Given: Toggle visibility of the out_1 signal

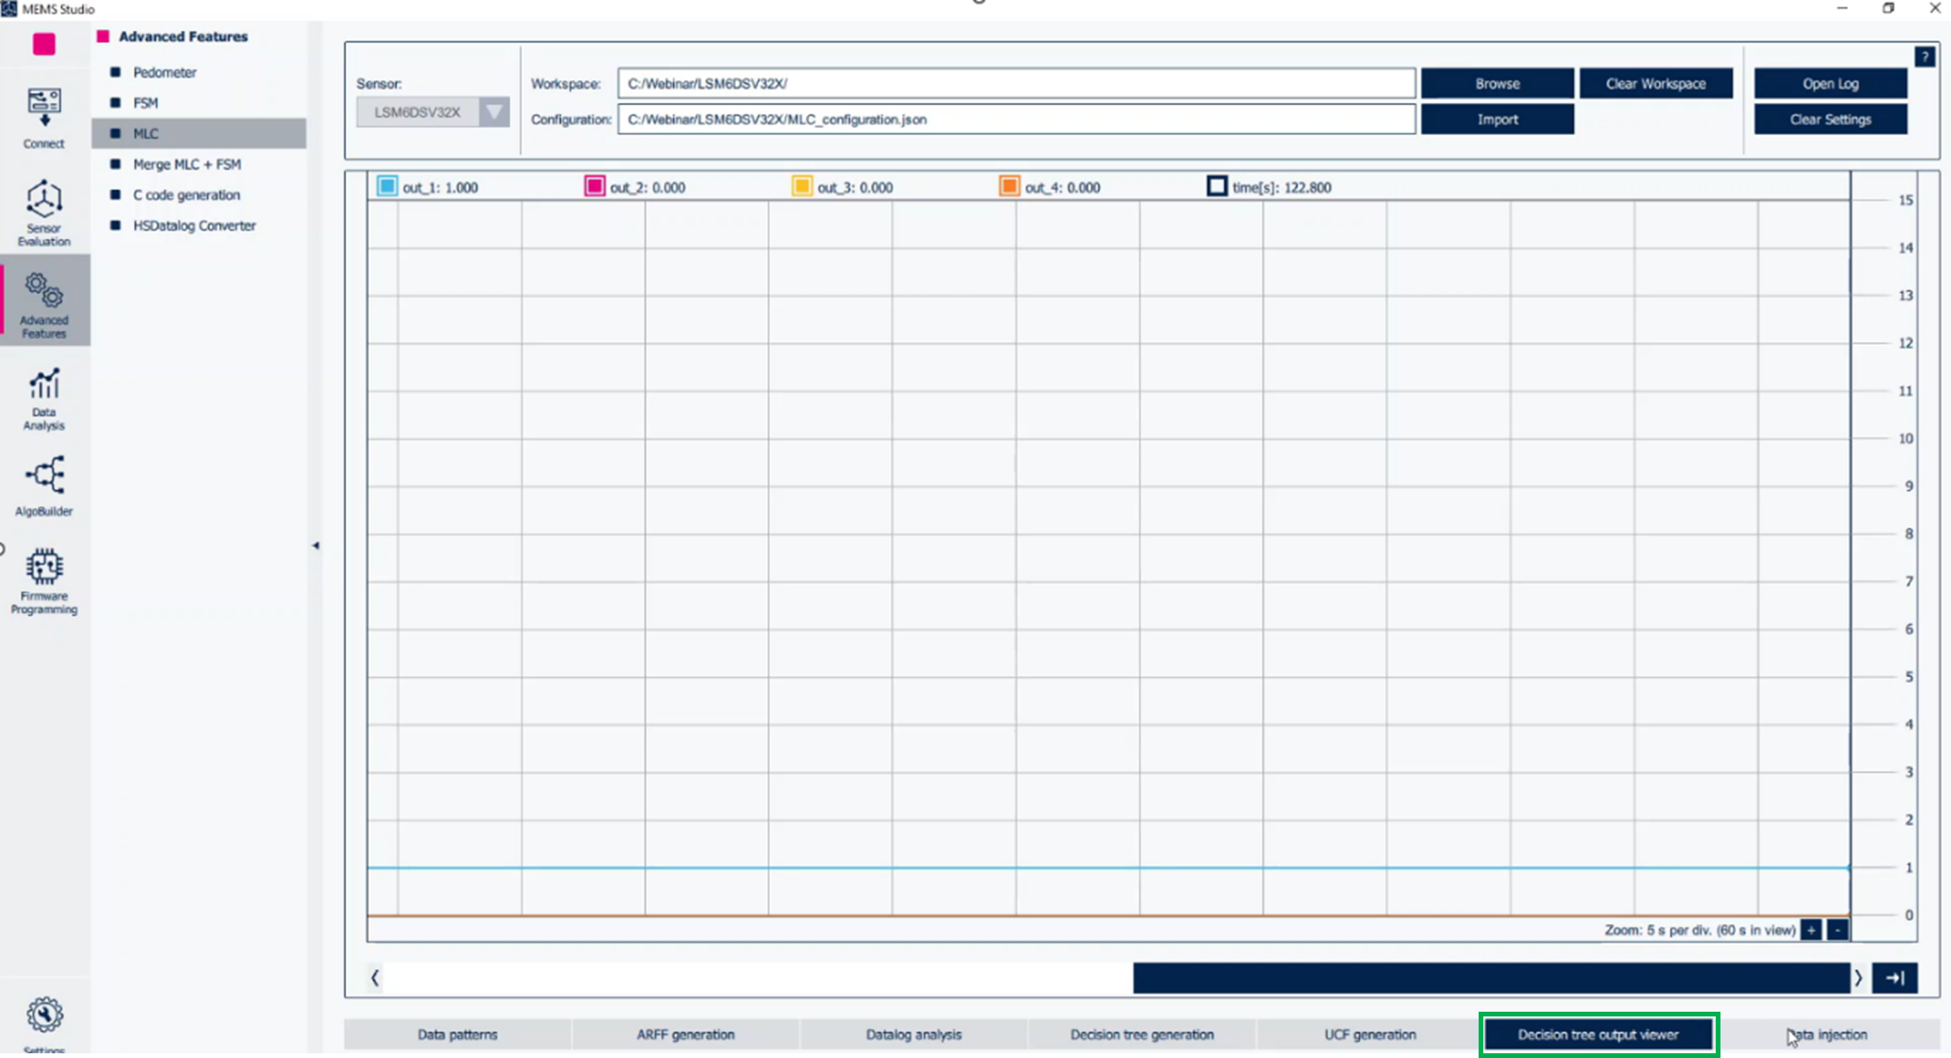Looking at the screenshot, I should coord(385,186).
